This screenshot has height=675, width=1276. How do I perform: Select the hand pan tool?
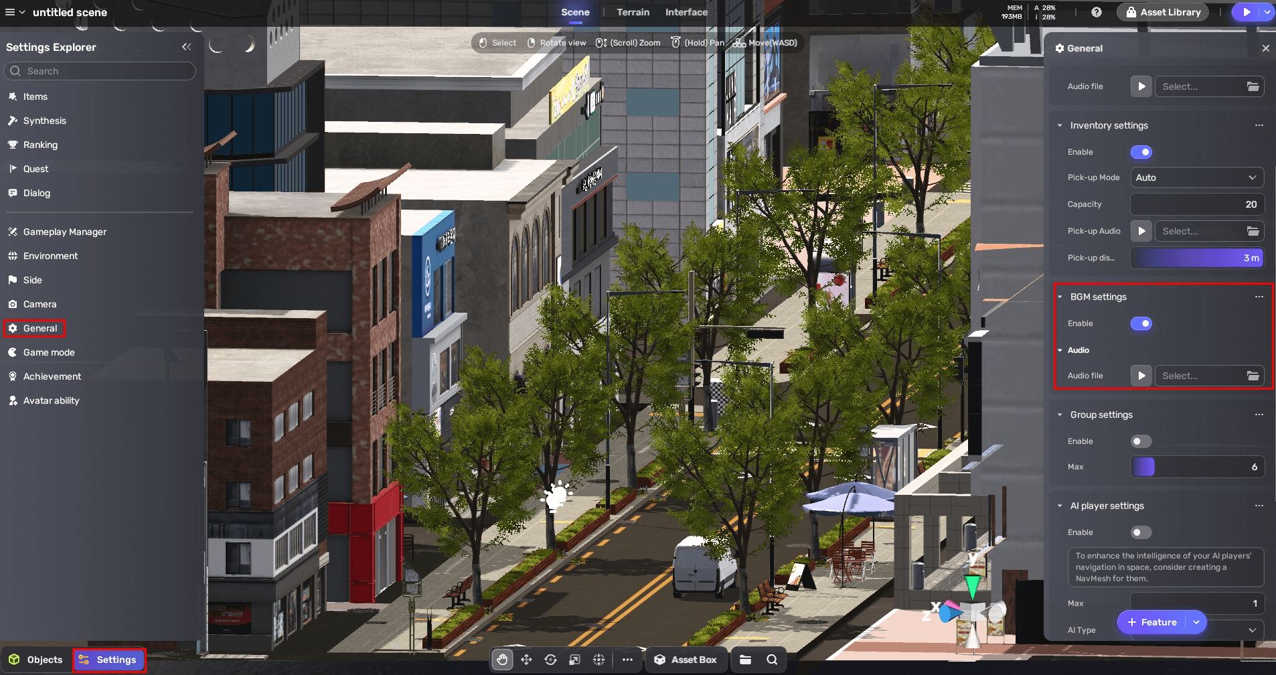click(502, 660)
